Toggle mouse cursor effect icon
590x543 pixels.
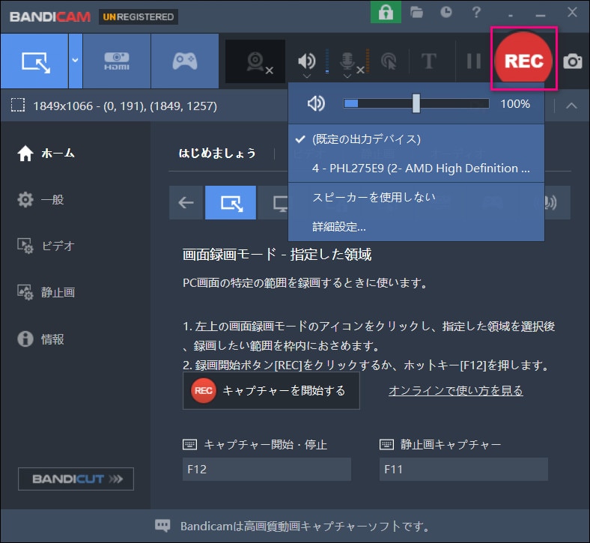coord(389,61)
